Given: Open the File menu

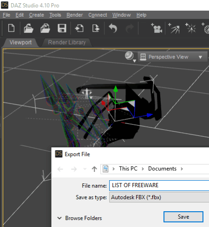Looking at the screenshot, I should [7, 15].
